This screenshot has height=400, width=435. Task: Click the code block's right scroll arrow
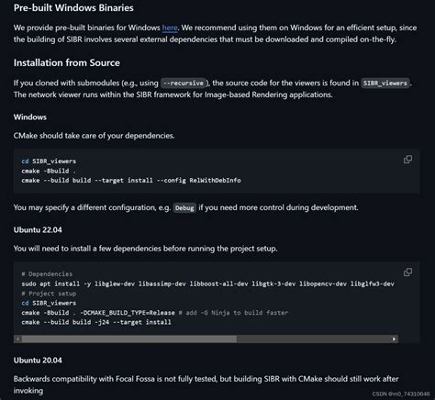[x=394, y=339]
